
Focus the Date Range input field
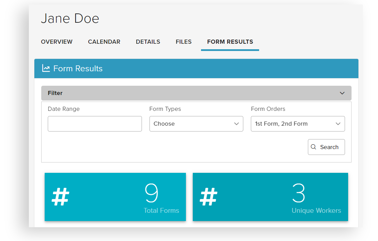coord(95,124)
